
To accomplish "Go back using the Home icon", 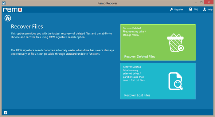I will tap(8, 18).
